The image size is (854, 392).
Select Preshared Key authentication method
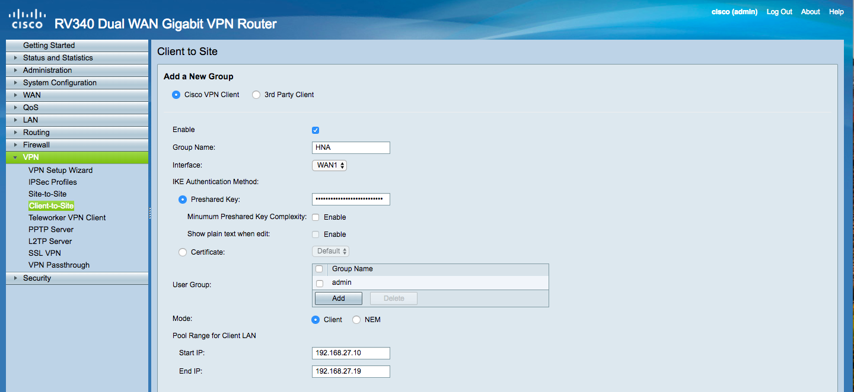pyautogui.click(x=183, y=200)
